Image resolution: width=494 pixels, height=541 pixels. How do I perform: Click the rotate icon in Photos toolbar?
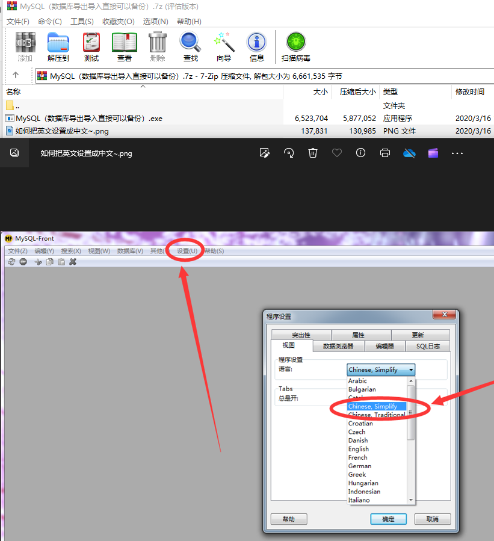click(x=289, y=153)
